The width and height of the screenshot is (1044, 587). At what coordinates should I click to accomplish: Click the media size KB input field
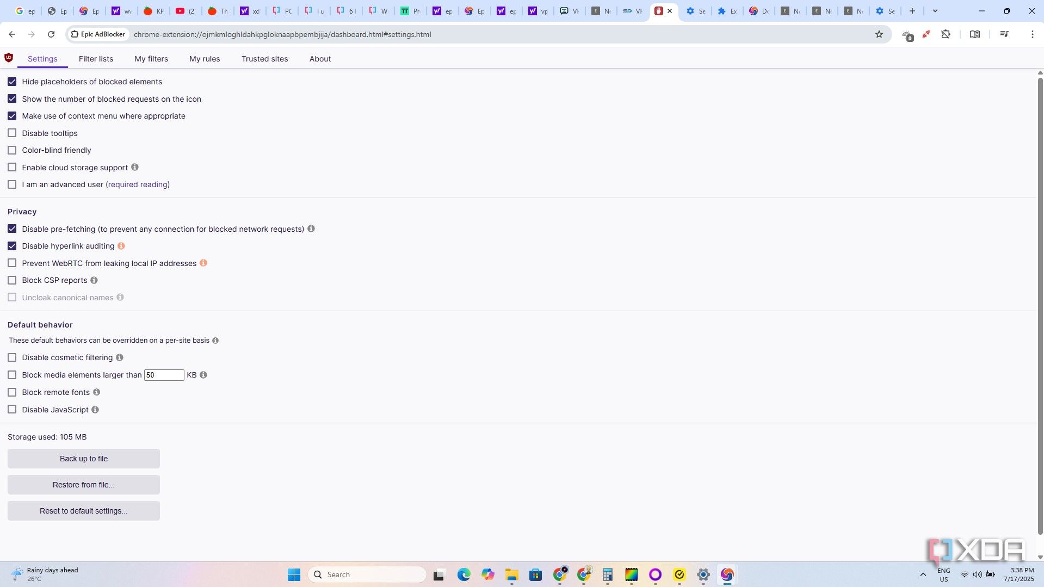point(164,375)
